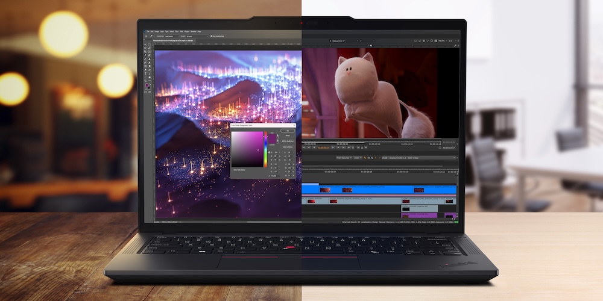The height and width of the screenshot is (301, 603).
Task: Open the Filter menu in Photoshop
Action: [x=177, y=31]
